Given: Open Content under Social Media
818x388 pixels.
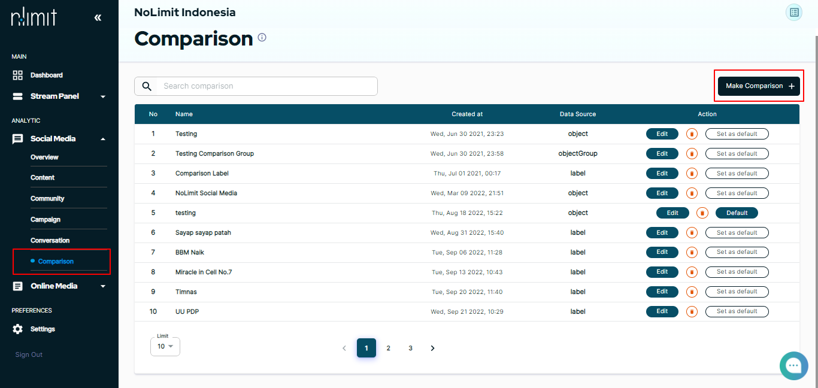Looking at the screenshot, I should 43,178.
